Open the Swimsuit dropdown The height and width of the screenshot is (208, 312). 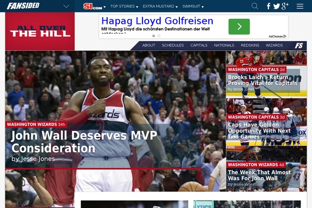193,6
